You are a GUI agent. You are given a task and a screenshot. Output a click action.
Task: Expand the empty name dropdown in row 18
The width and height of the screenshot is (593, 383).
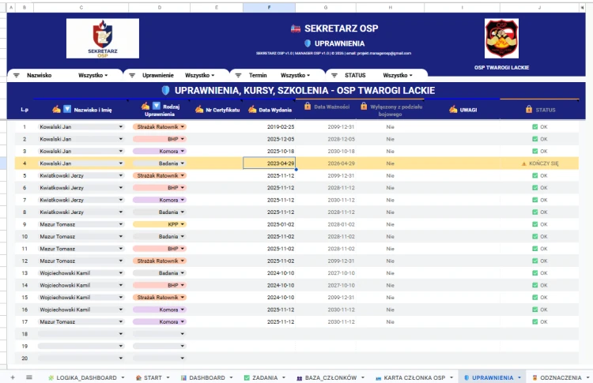click(121, 334)
